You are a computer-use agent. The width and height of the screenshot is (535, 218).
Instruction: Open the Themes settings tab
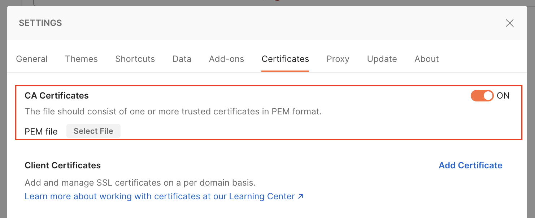tap(81, 59)
